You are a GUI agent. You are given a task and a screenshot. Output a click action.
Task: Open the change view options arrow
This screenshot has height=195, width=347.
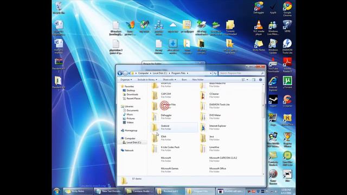tap(247, 80)
